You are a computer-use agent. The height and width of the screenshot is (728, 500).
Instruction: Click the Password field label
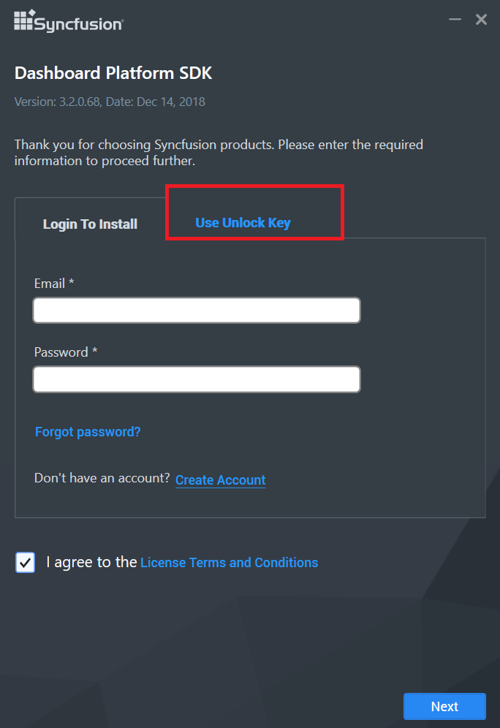pyautogui.click(x=66, y=352)
